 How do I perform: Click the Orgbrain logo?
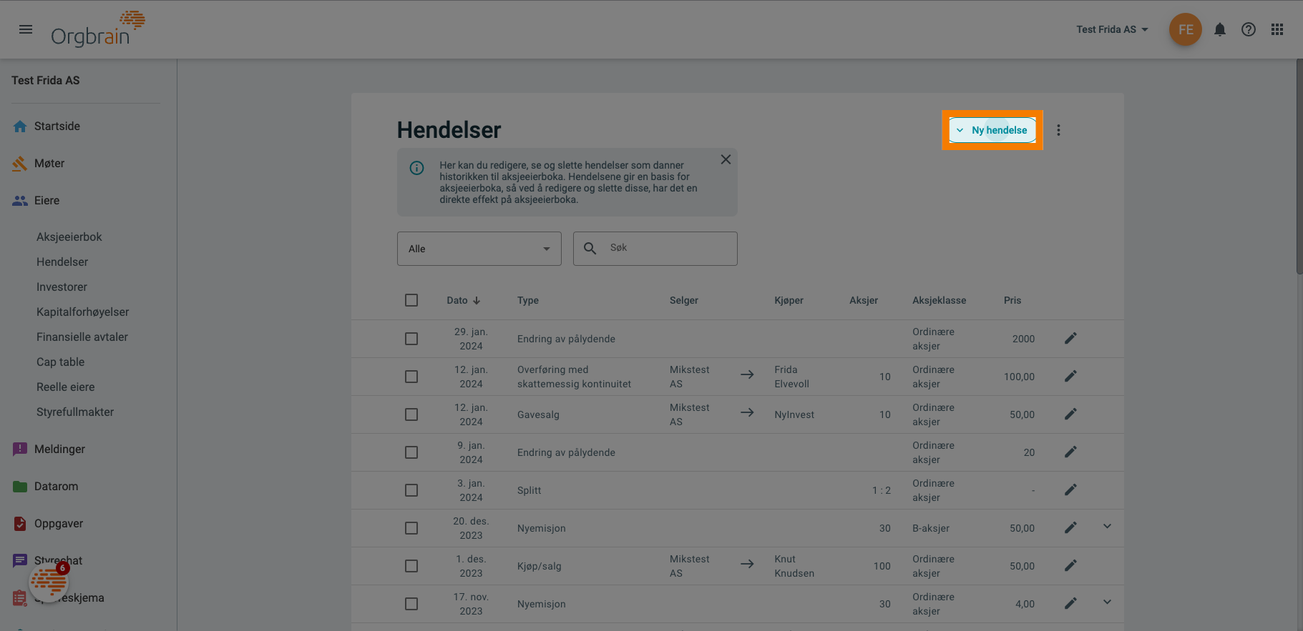pyautogui.click(x=98, y=29)
